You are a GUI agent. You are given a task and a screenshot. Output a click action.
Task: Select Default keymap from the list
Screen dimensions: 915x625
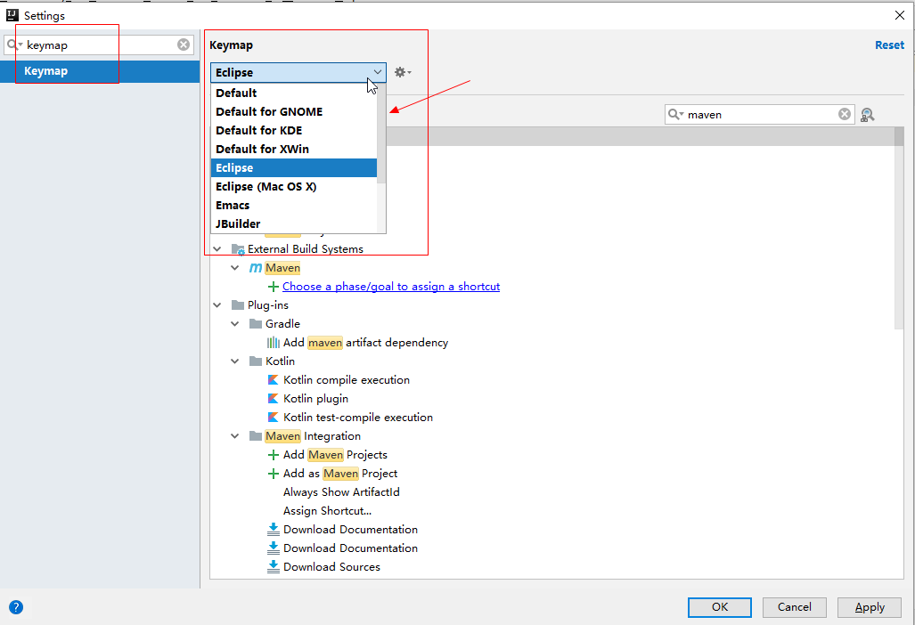294,93
